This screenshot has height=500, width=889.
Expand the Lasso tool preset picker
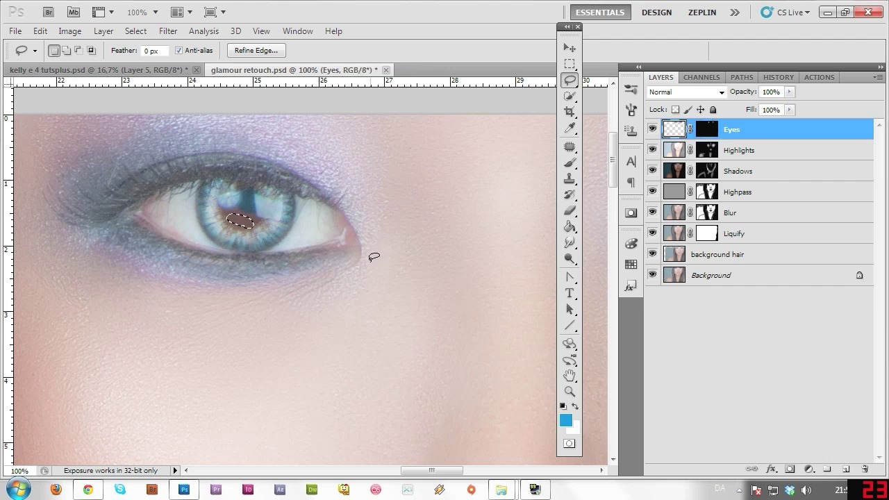[35, 51]
